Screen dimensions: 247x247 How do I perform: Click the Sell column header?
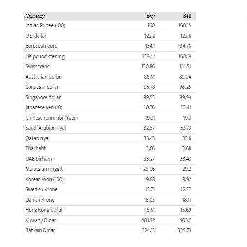pyautogui.click(x=187, y=16)
